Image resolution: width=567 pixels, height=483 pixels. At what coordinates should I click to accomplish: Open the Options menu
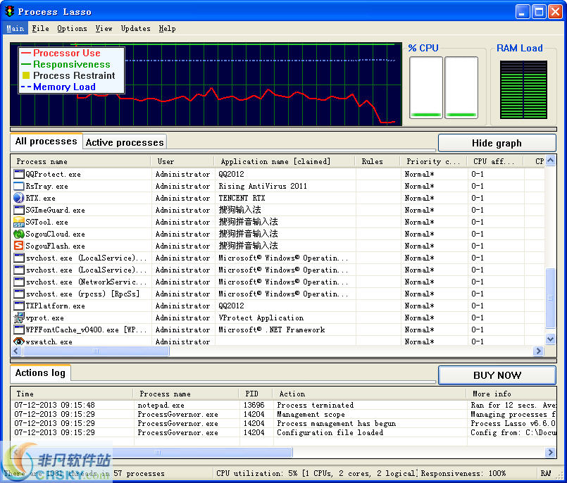click(72, 29)
